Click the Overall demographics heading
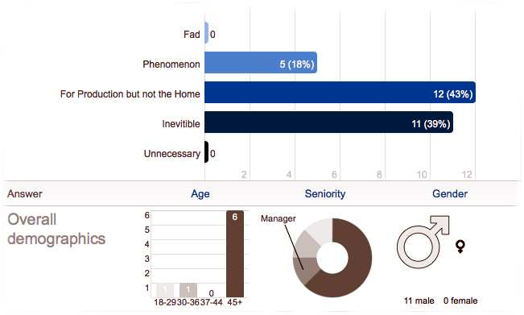This screenshot has height=315, width=524. point(56,230)
